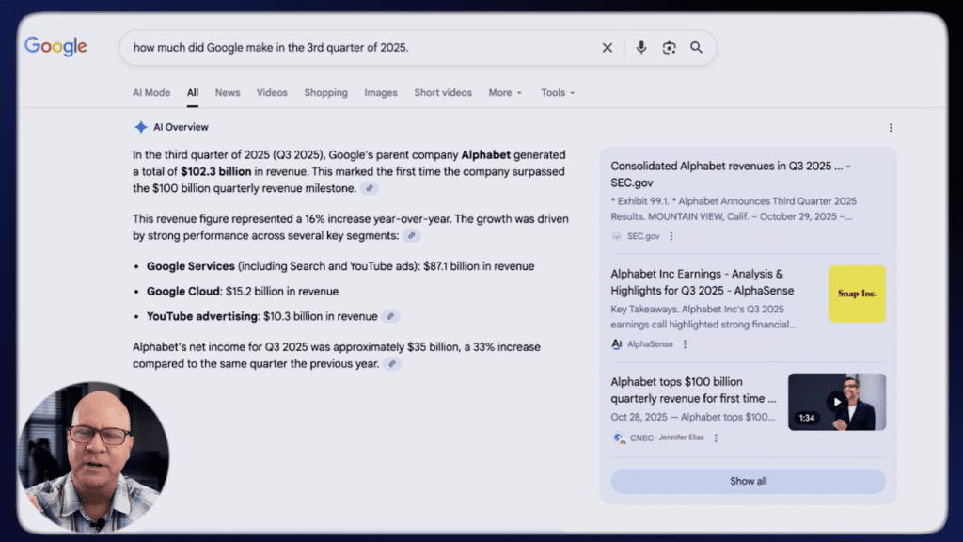Click the magnifying glass search icon

pyautogui.click(x=696, y=47)
